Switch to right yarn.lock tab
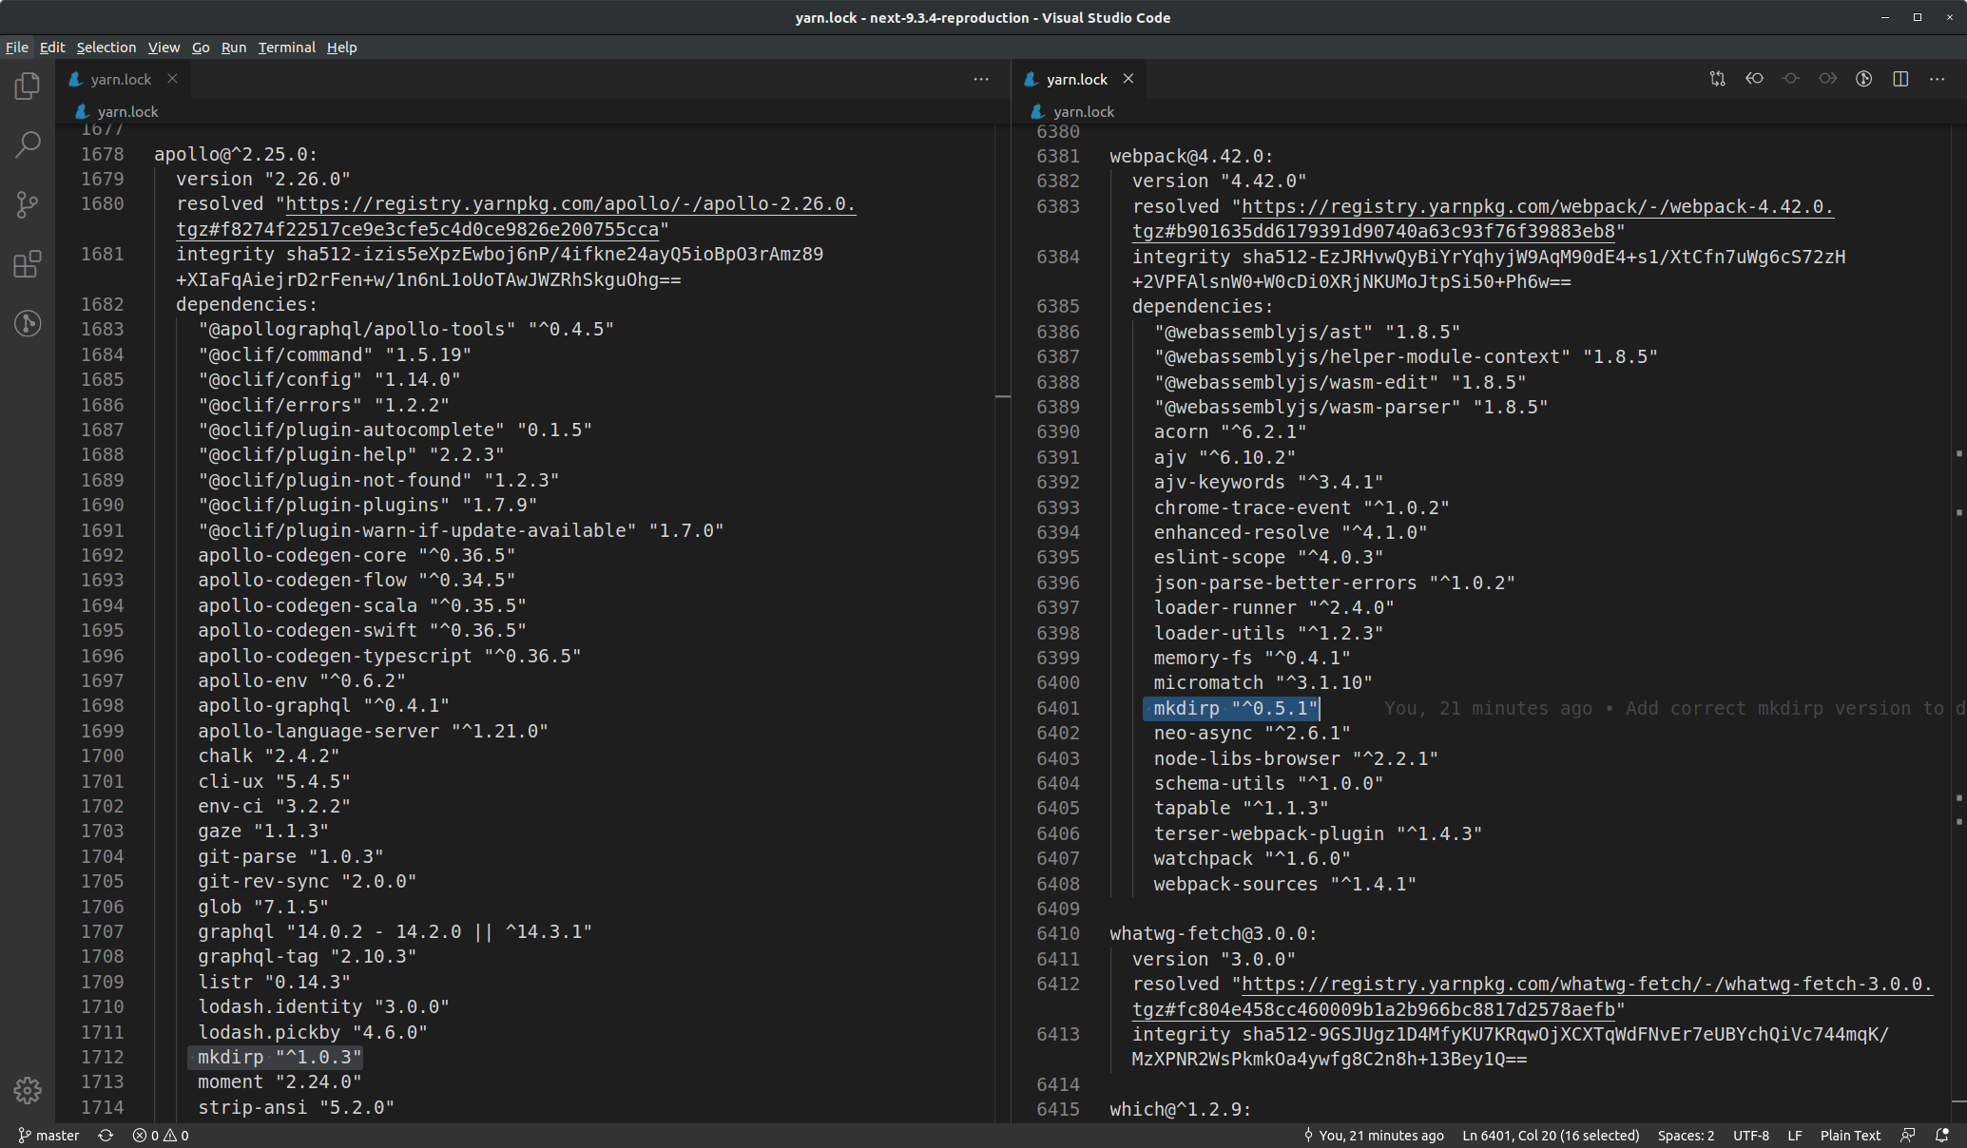 pos(1076,79)
